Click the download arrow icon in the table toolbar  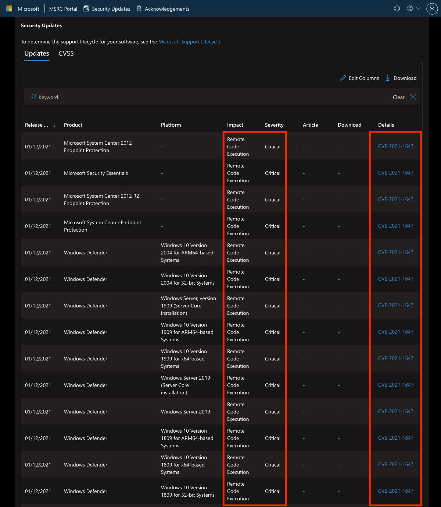[388, 78]
